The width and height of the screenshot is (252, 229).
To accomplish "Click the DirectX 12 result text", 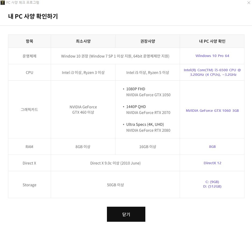I will pos(212,163).
